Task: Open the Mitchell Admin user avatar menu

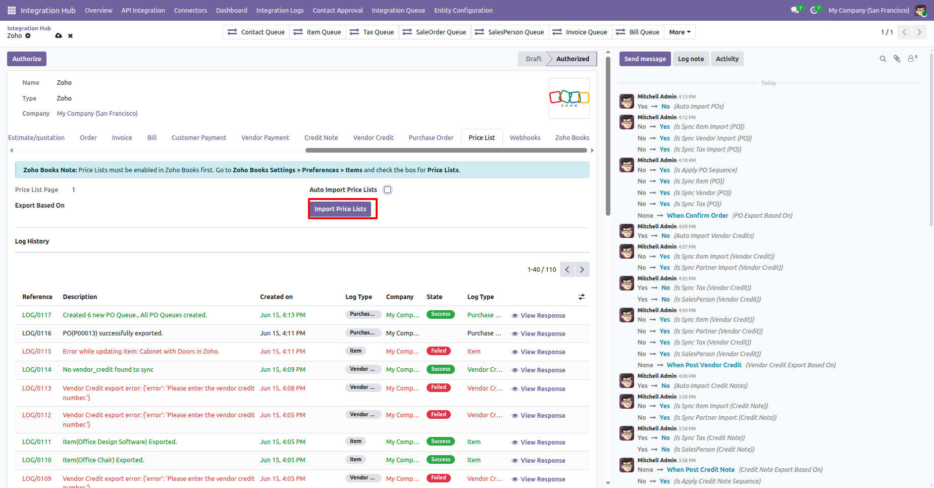Action: click(x=920, y=10)
